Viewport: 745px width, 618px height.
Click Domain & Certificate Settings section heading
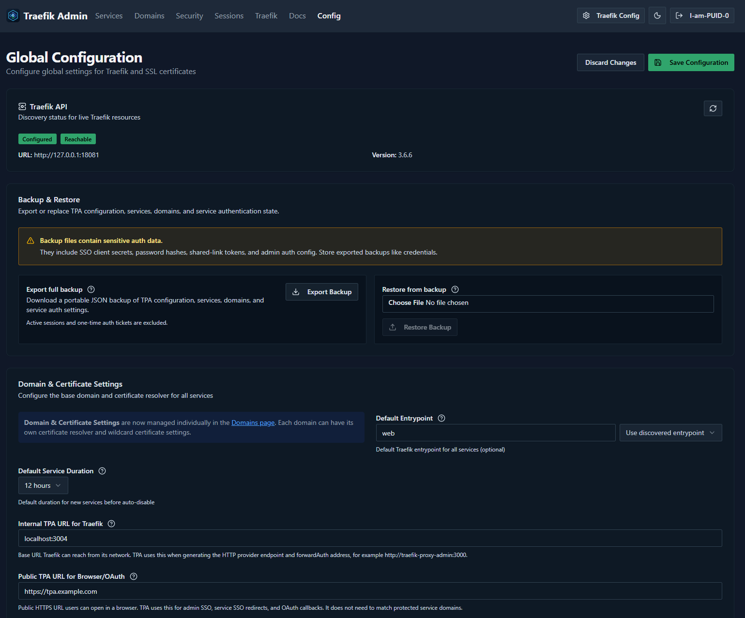70,384
